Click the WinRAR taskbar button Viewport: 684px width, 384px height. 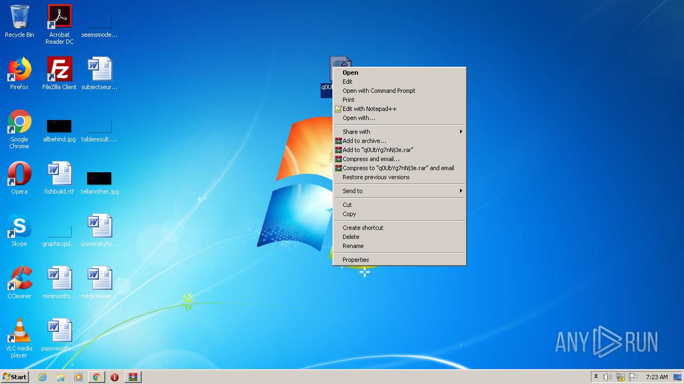click(x=133, y=377)
